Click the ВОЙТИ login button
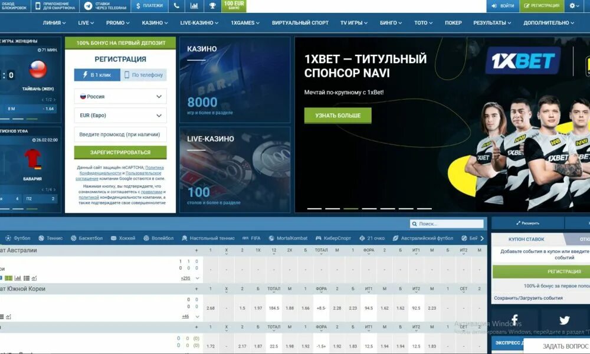 click(503, 6)
